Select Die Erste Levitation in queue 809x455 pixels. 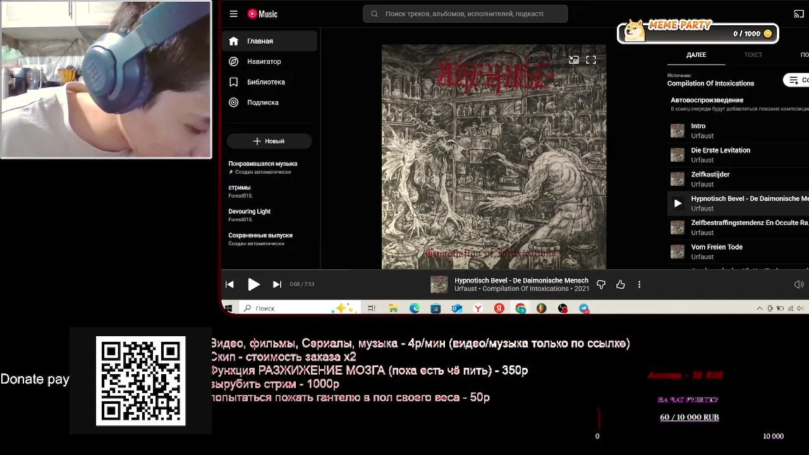pyautogui.click(x=738, y=155)
